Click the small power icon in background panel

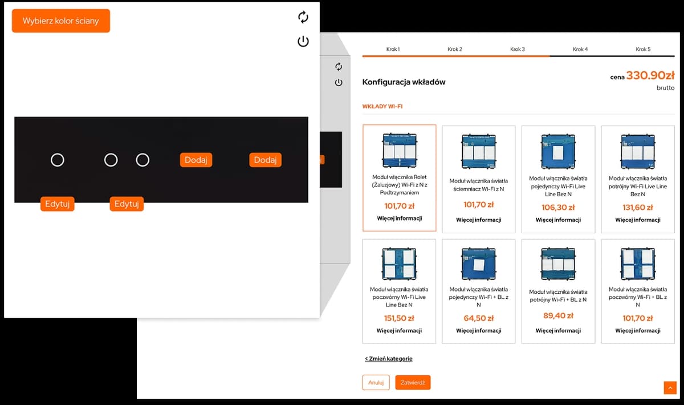339,83
